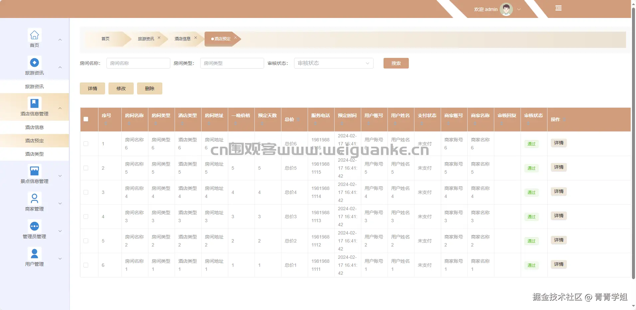This screenshot has width=636, height=310.
Task: Expand the 管理员管理 chevron
Action: [60, 231]
